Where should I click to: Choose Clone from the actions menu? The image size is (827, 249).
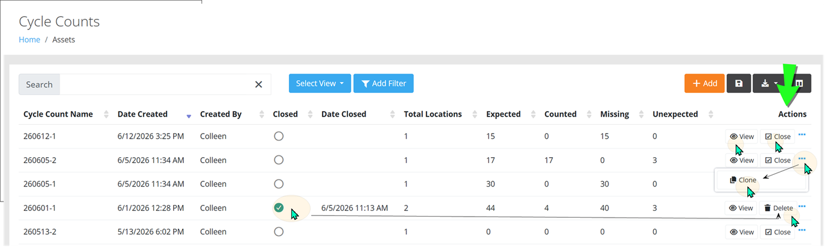pos(743,180)
